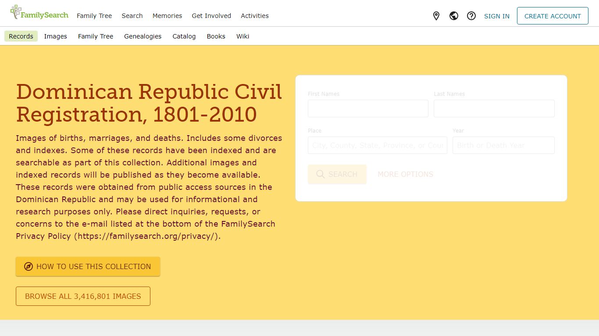
Task: Open the Search top menu
Action: pyautogui.click(x=132, y=16)
